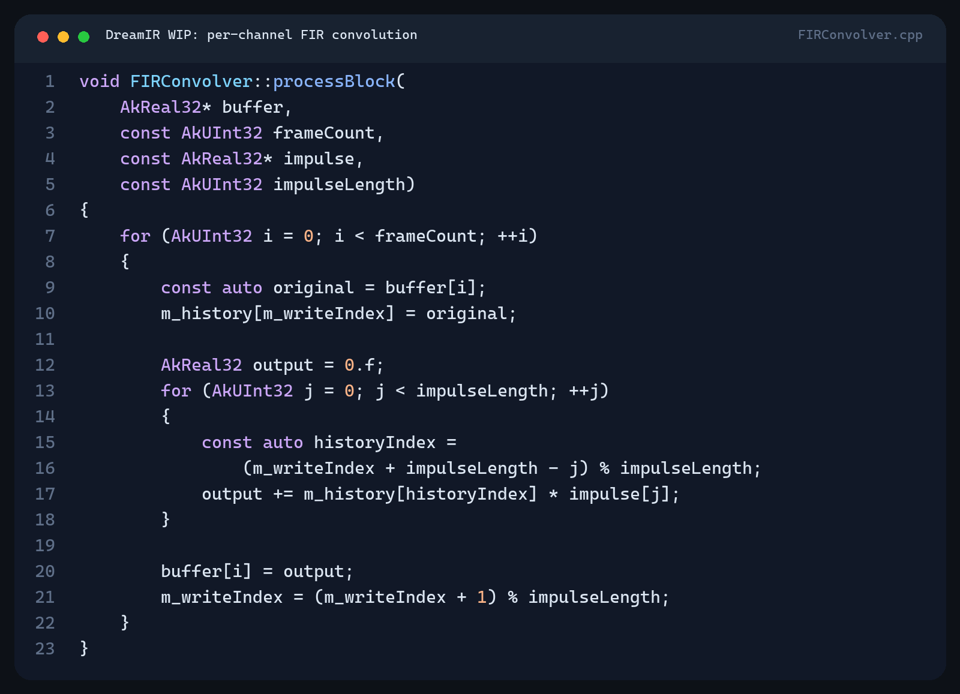Screen dimensions: 960x694
Task: Click line number 11 in the gutter
Action: click(x=45, y=339)
